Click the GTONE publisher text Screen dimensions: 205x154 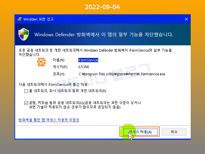pos(84,67)
